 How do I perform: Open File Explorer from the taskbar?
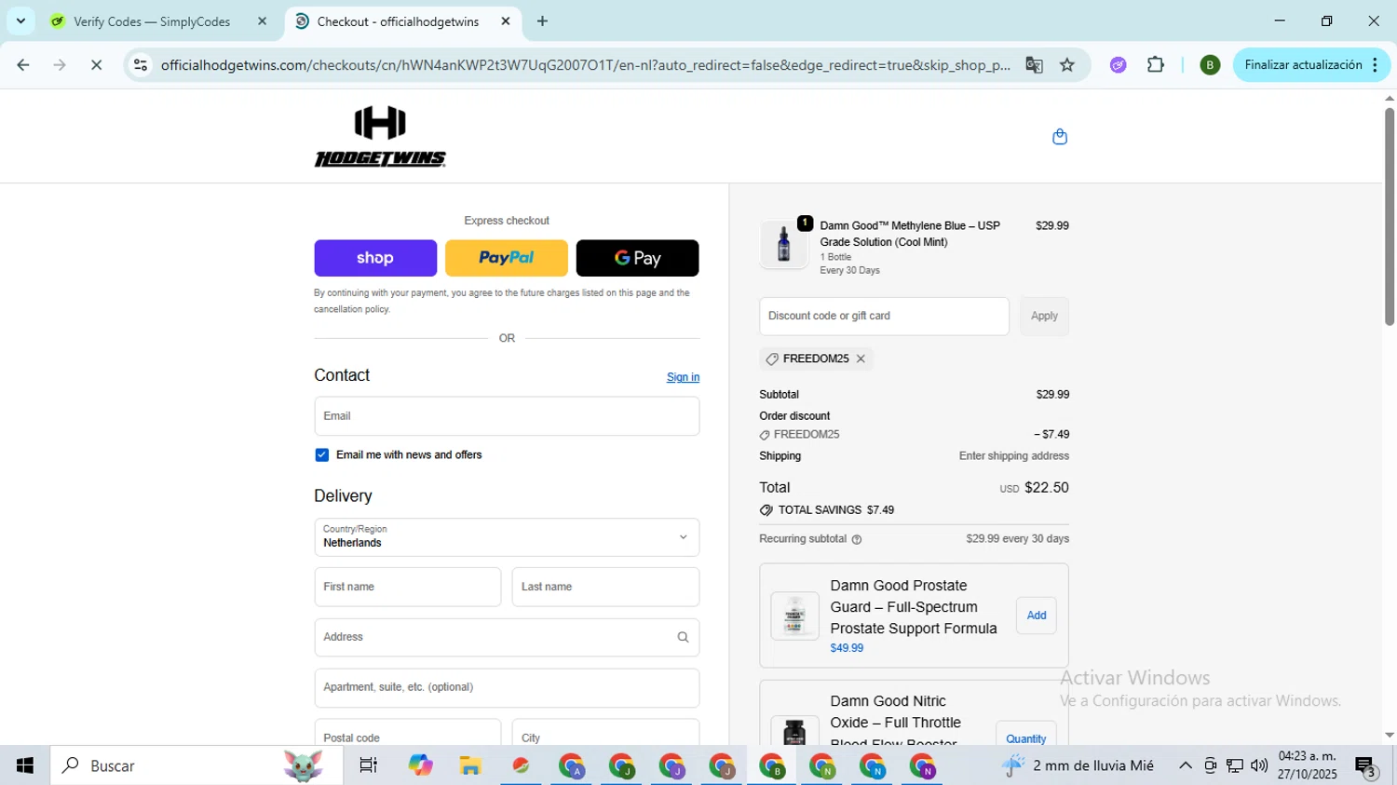pos(470,765)
